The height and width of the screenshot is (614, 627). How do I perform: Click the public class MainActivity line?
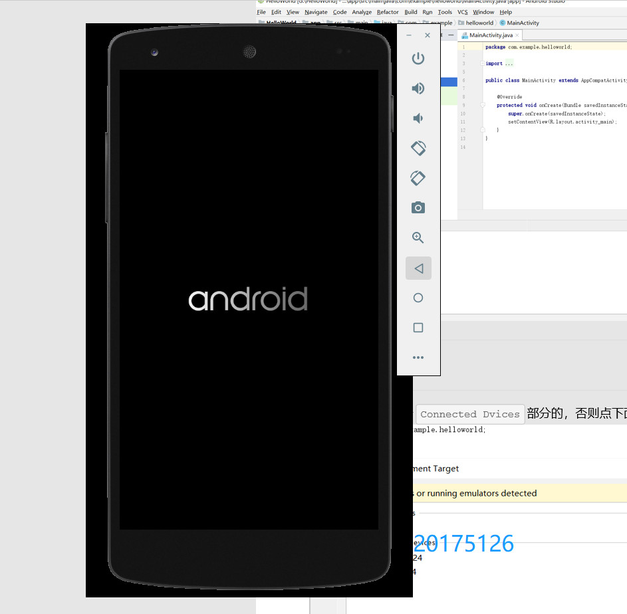[x=556, y=80]
